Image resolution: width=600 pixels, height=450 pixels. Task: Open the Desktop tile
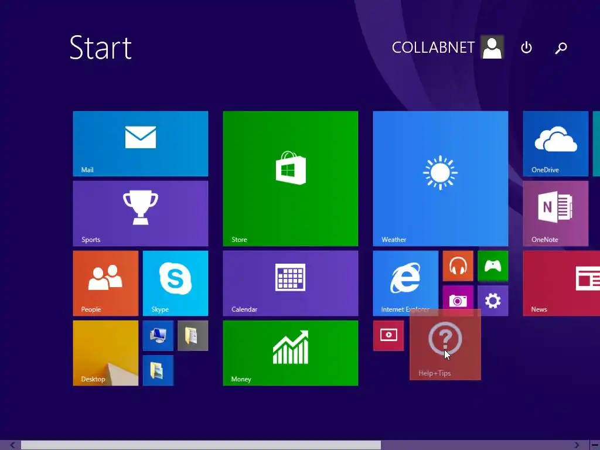click(105, 353)
